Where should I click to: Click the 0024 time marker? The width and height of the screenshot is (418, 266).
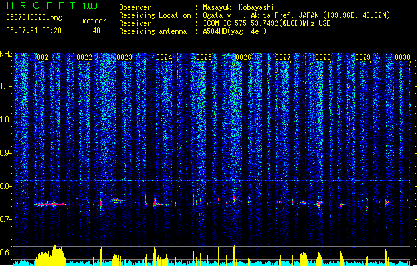[164, 57]
